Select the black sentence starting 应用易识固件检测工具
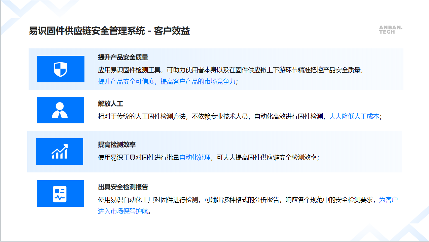This screenshot has width=429, height=242. click(x=230, y=70)
